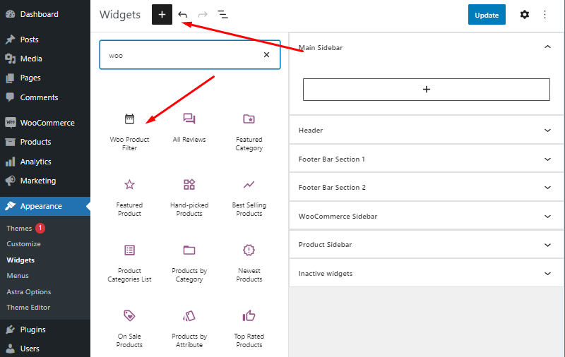
Task: Open the Users menu
Action: 45,349
